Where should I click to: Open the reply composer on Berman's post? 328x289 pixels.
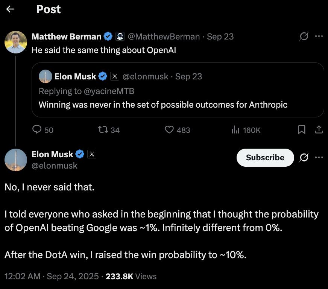pyautogui.click(x=36, y=129)
